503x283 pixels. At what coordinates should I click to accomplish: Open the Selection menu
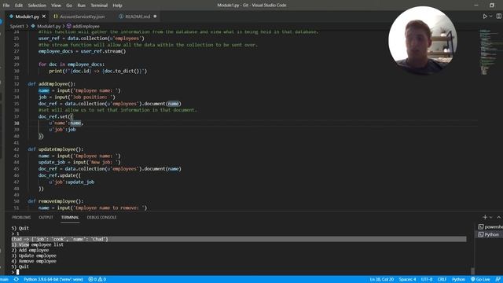[37, 6]
